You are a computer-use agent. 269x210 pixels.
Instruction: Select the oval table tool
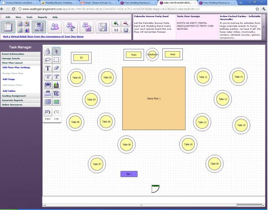(48, 76)
